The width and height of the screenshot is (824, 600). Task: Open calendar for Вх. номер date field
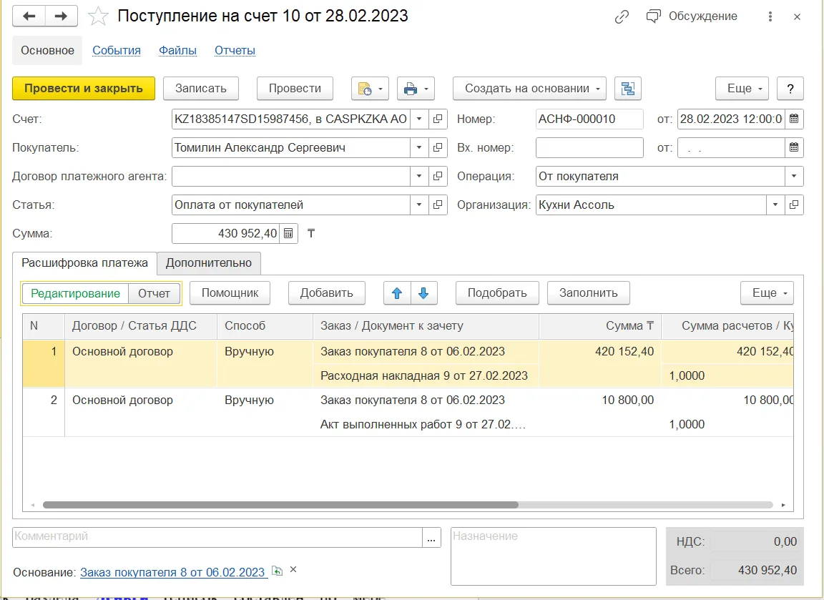(x=794, y=147)
